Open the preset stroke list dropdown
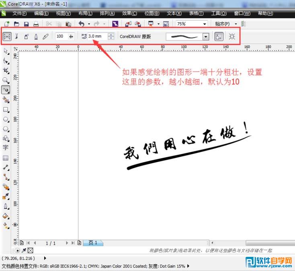Viewport: 295px width, 271px height. click(206, 37)
